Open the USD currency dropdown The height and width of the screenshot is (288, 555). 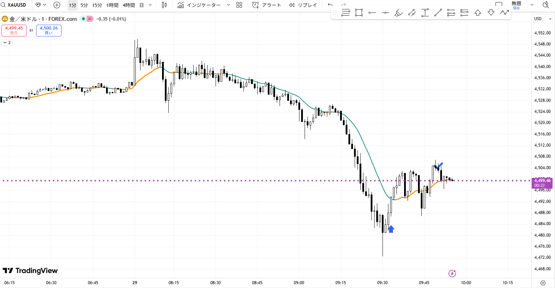pos(542,19)
